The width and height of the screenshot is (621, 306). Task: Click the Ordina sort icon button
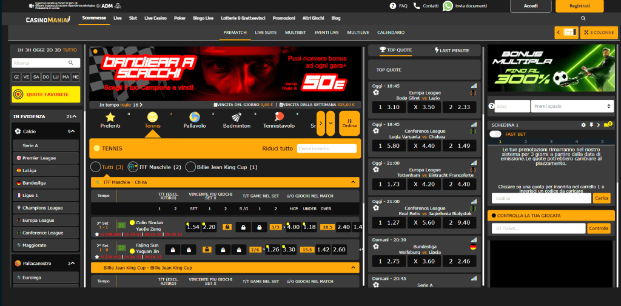click(x=349, y=123)
